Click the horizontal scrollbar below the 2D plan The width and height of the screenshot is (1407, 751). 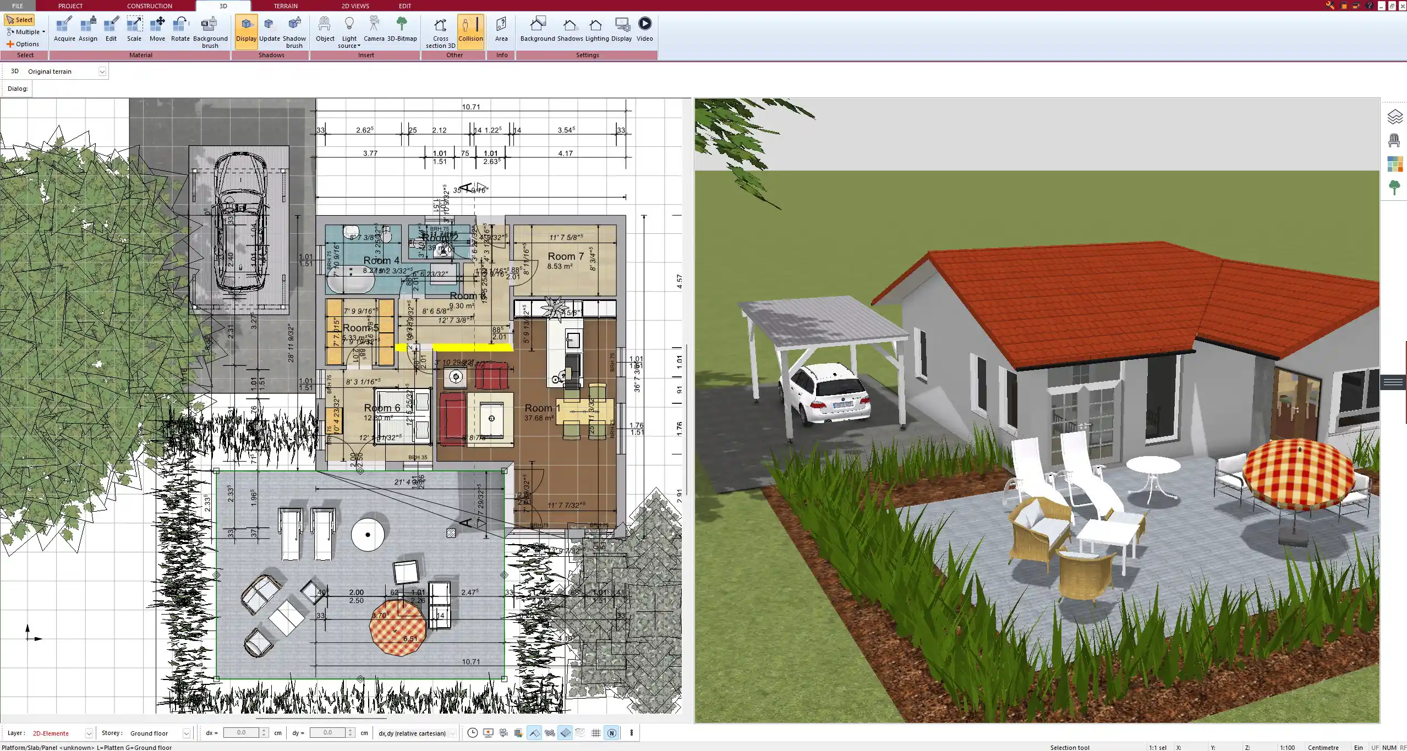(321, 718)
